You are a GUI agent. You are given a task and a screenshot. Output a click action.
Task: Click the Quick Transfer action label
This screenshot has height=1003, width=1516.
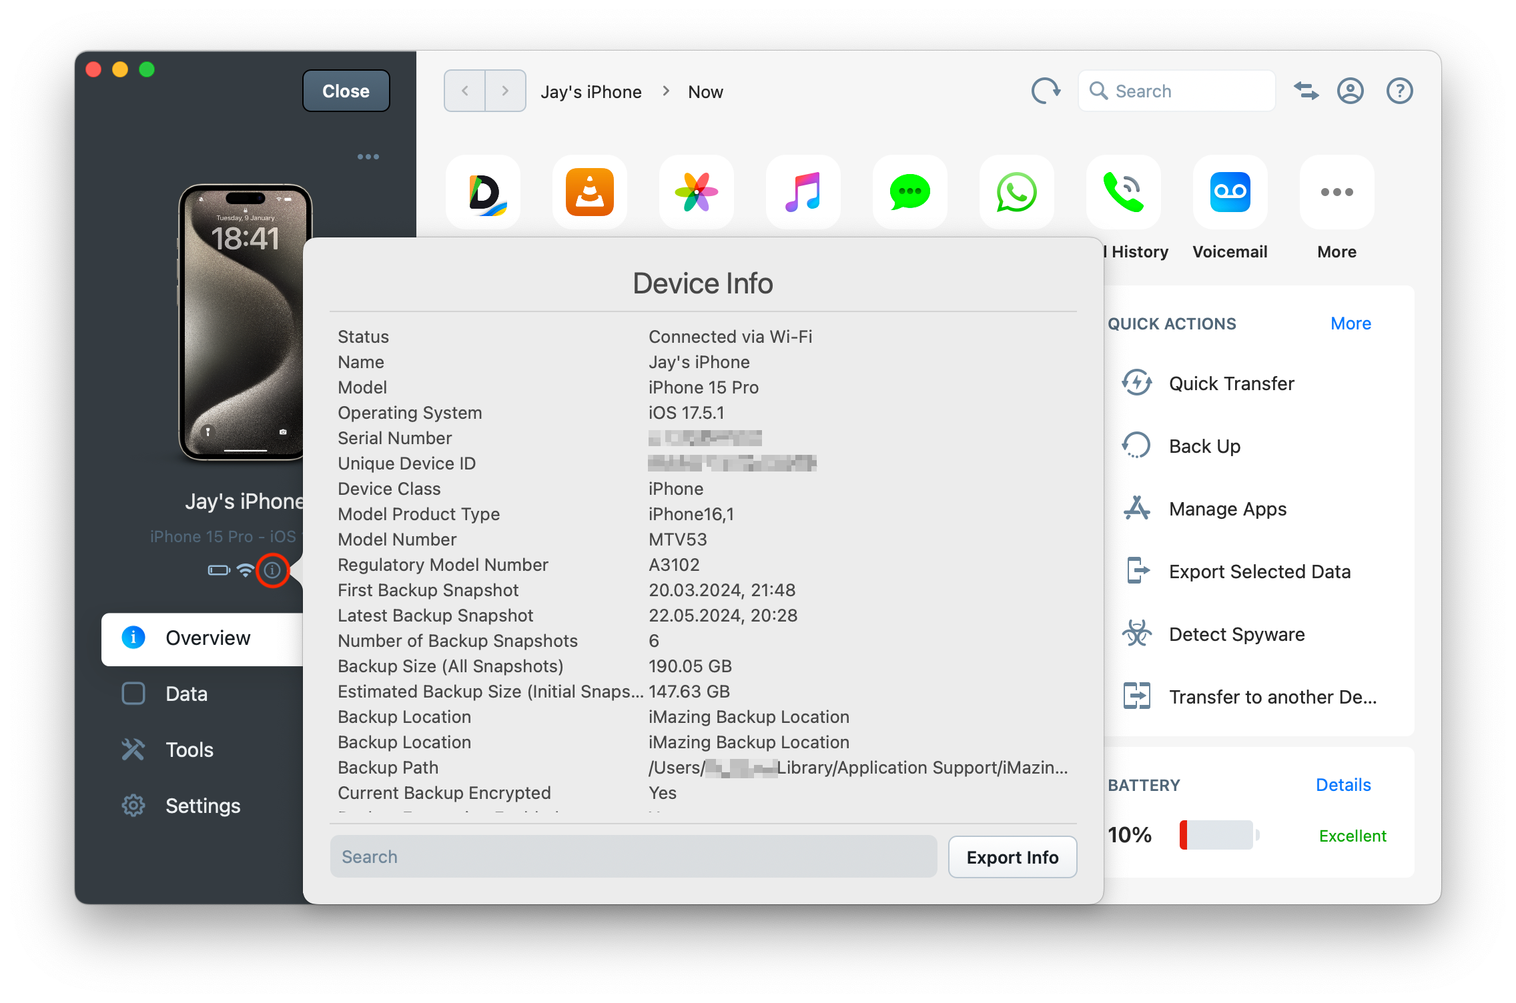pyautogui.click(x=1232, y=383)
